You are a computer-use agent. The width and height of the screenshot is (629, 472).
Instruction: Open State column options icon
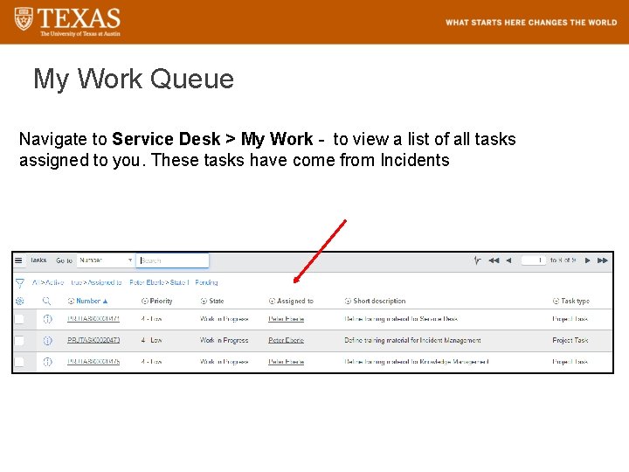(204, 301)
